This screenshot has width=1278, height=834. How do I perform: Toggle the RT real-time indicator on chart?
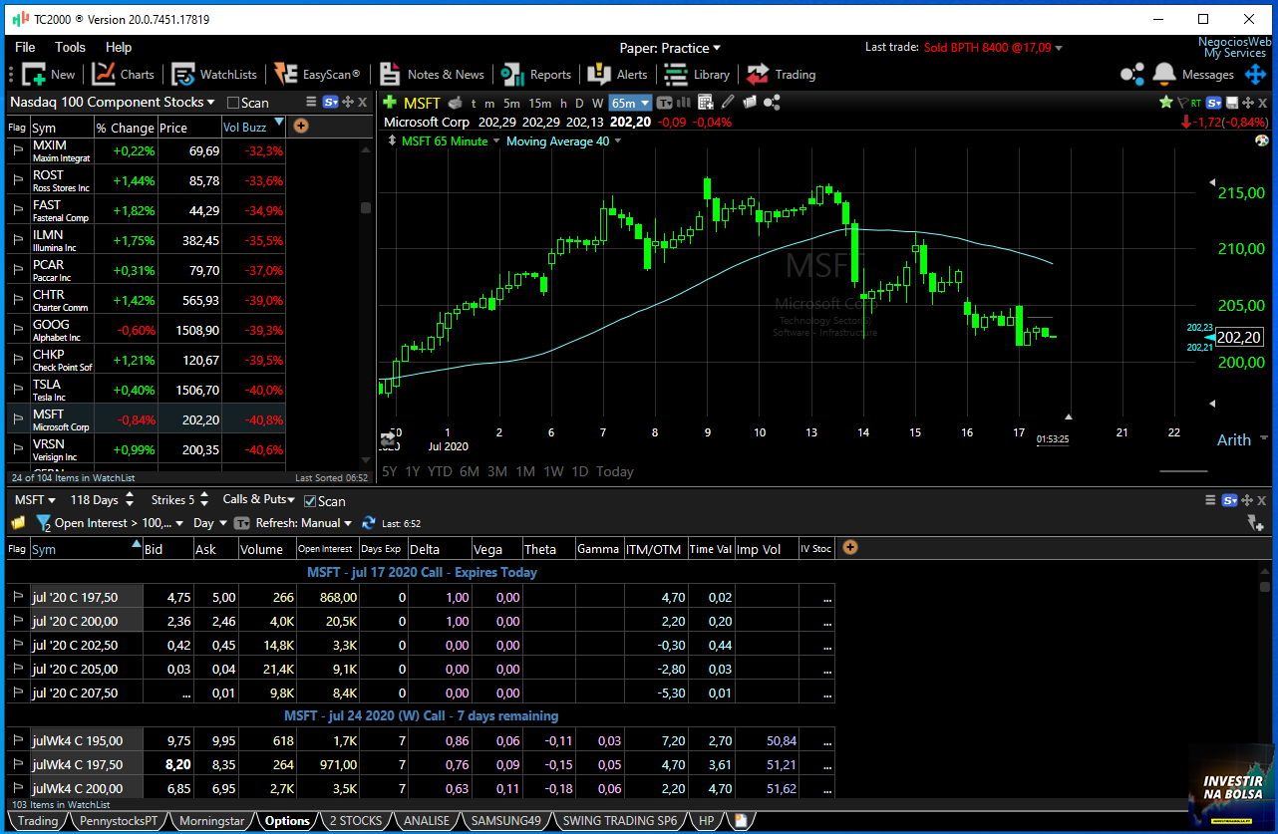click(1195, 103)
